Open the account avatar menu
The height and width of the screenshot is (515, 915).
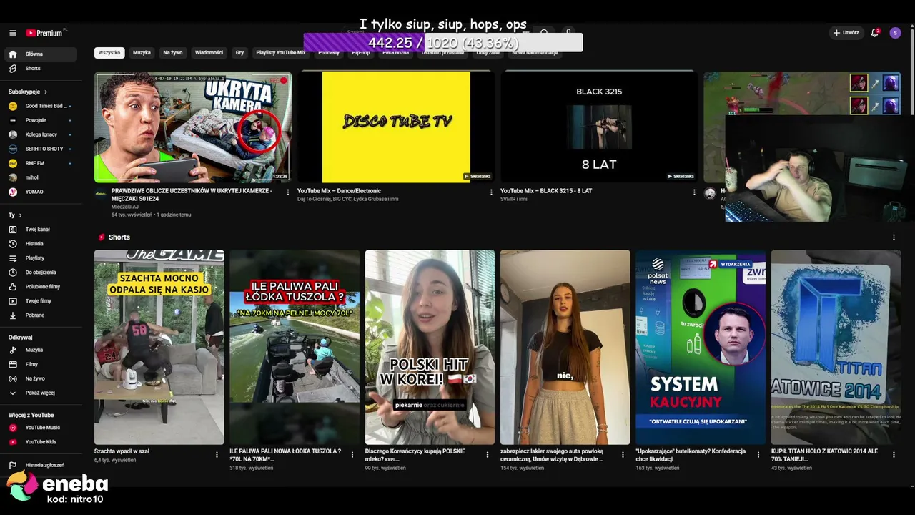pos(895,33)
